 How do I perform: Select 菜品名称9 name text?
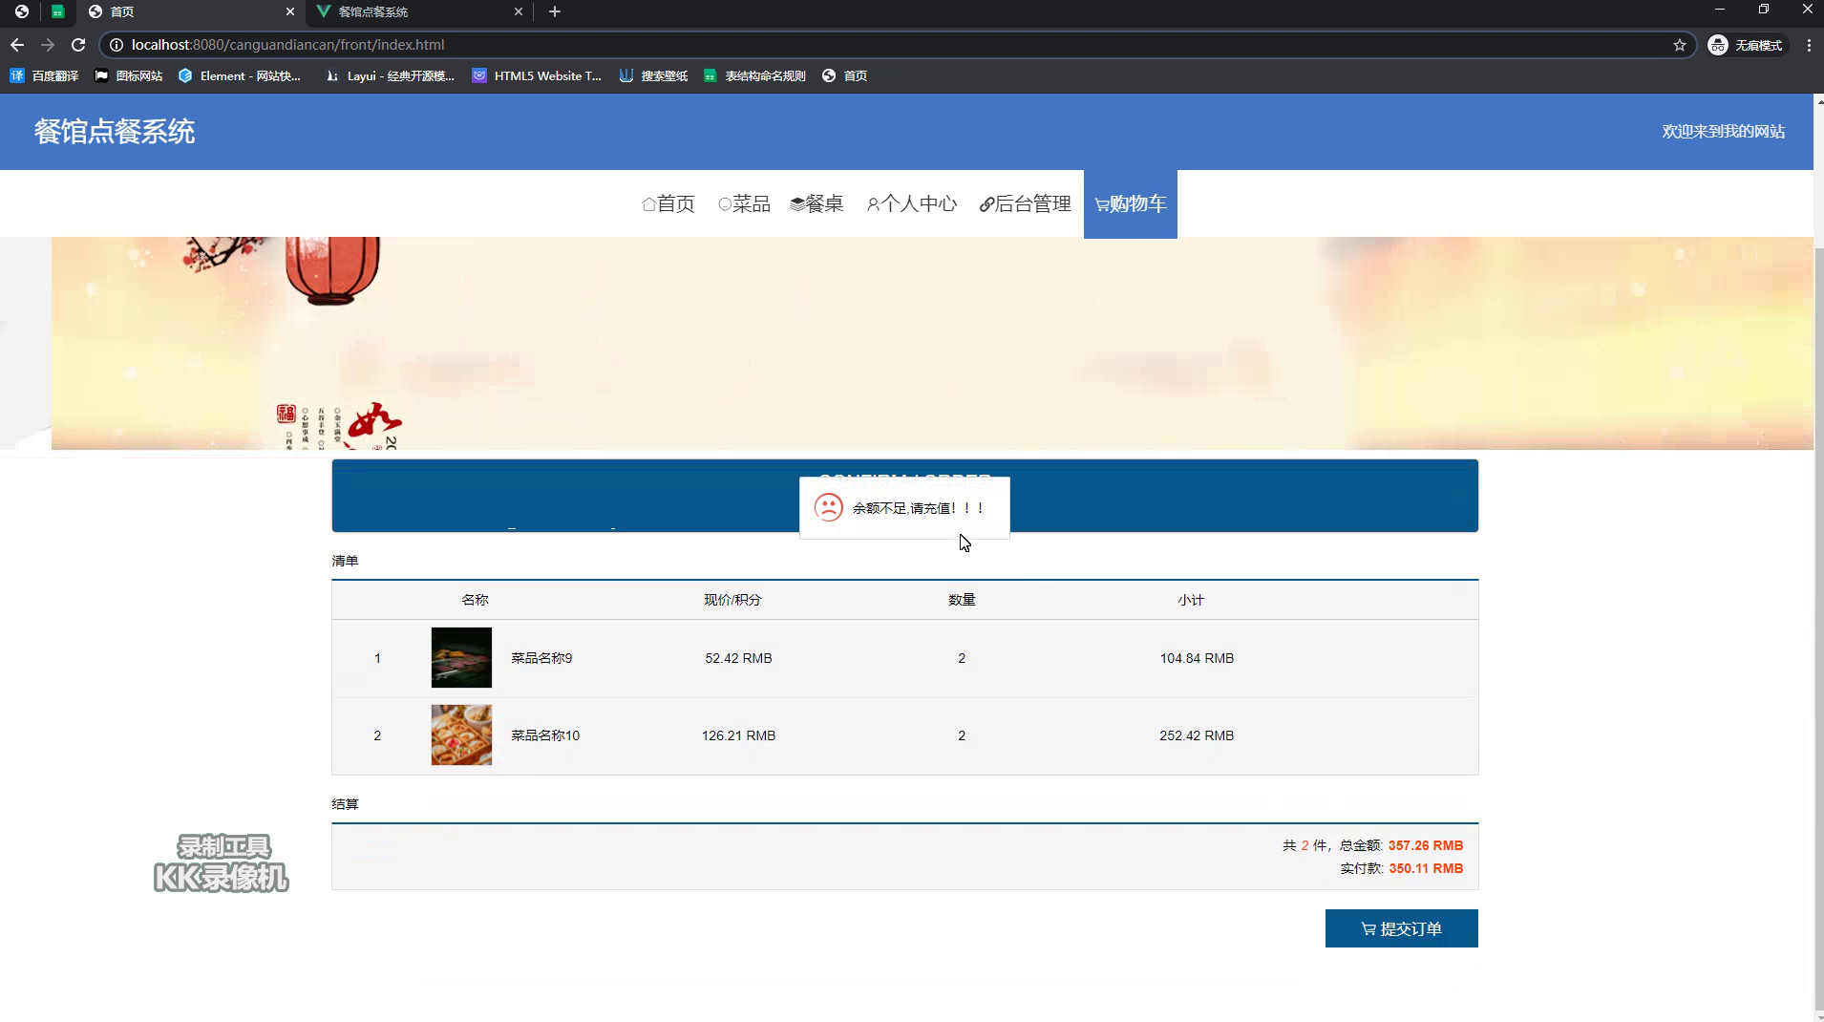point(541,658)
